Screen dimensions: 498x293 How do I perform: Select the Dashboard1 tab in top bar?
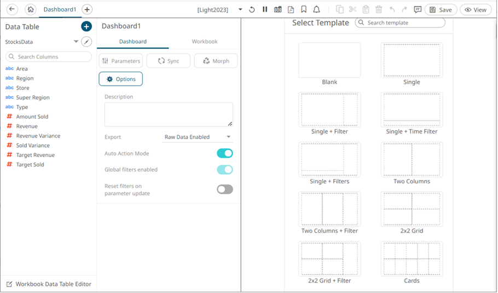[60, 9]
